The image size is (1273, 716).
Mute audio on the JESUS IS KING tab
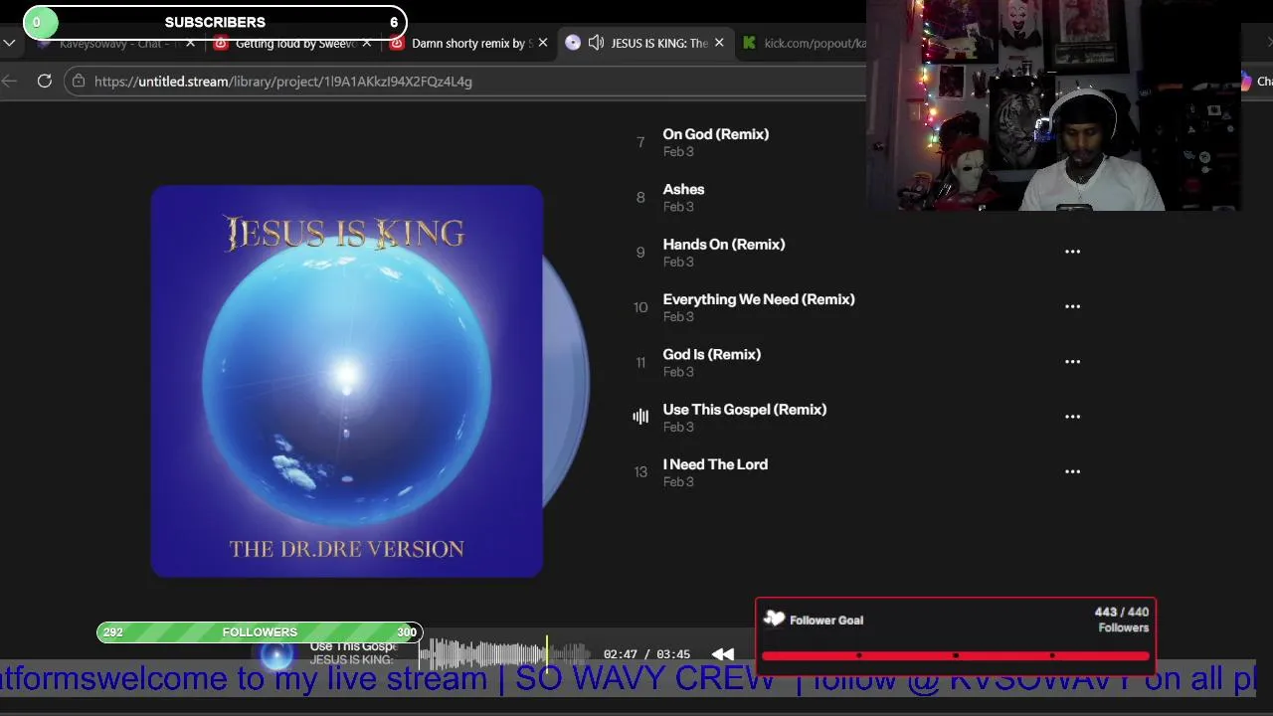point(595,43)
